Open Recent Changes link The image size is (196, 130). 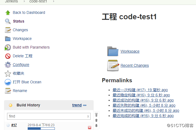click(x=135, y=65)
